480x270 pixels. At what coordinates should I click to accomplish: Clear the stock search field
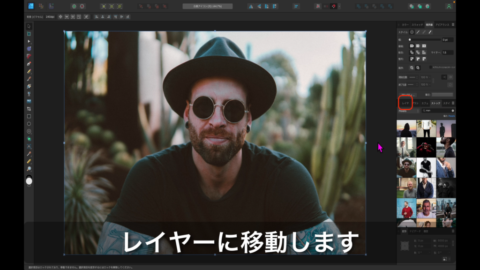pyautogui.click(x=453, y=111)
